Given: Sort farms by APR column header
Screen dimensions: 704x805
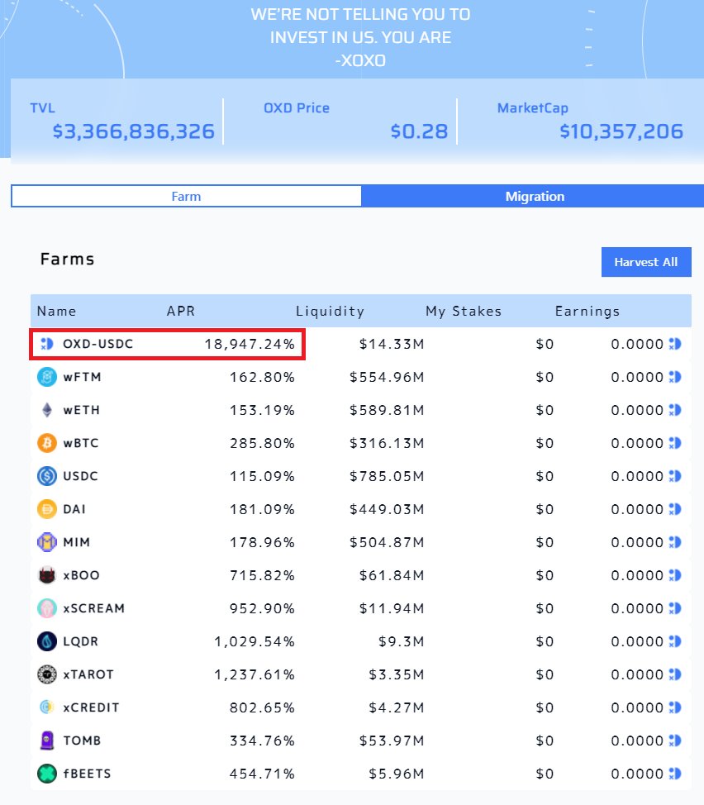Looking at the screenshot, I should click(181, 311).
